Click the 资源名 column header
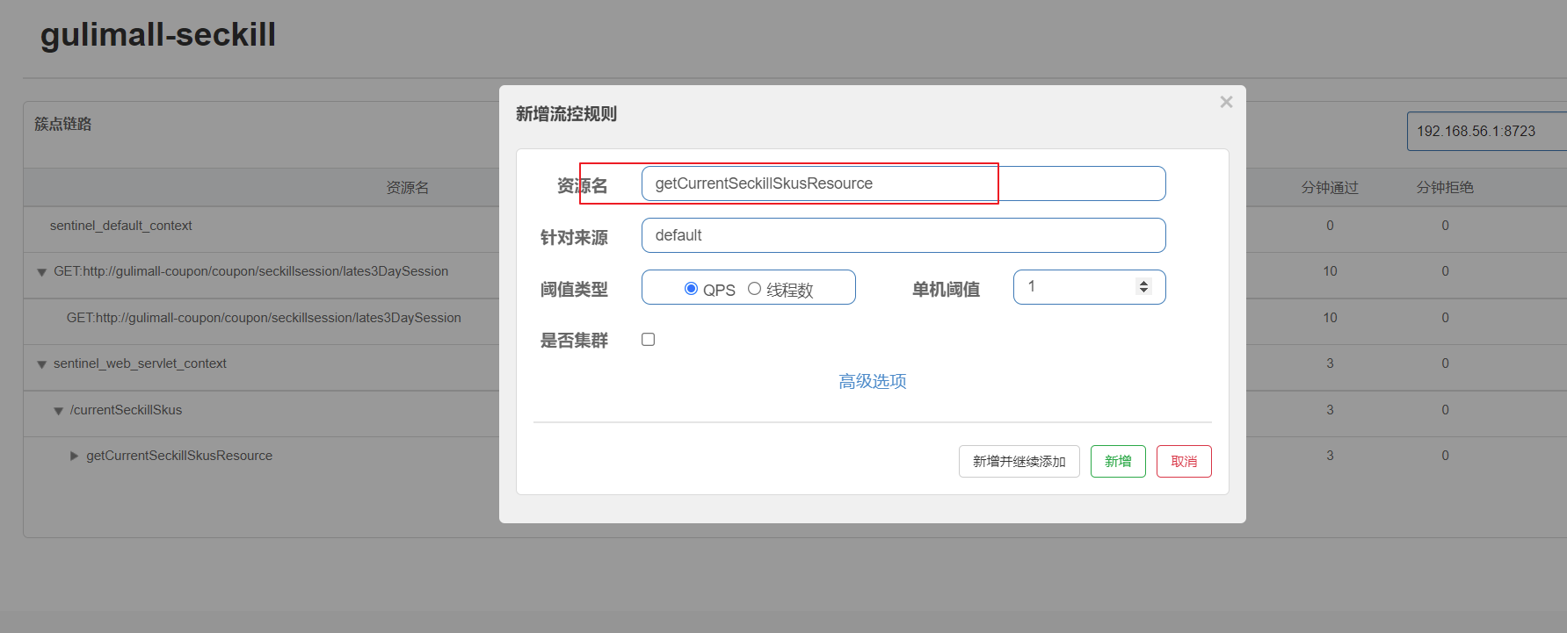This screenshot has width=1567, height=633. pos(408,188)
